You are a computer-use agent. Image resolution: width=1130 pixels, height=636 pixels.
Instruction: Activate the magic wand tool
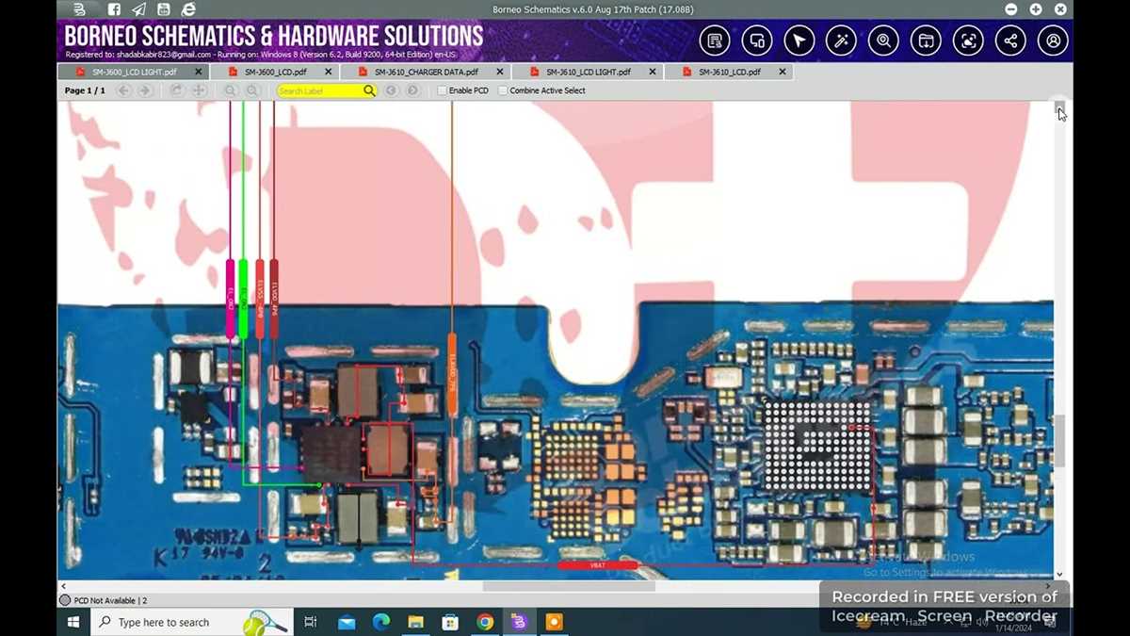pyautogui.click(x=841, y=41)
